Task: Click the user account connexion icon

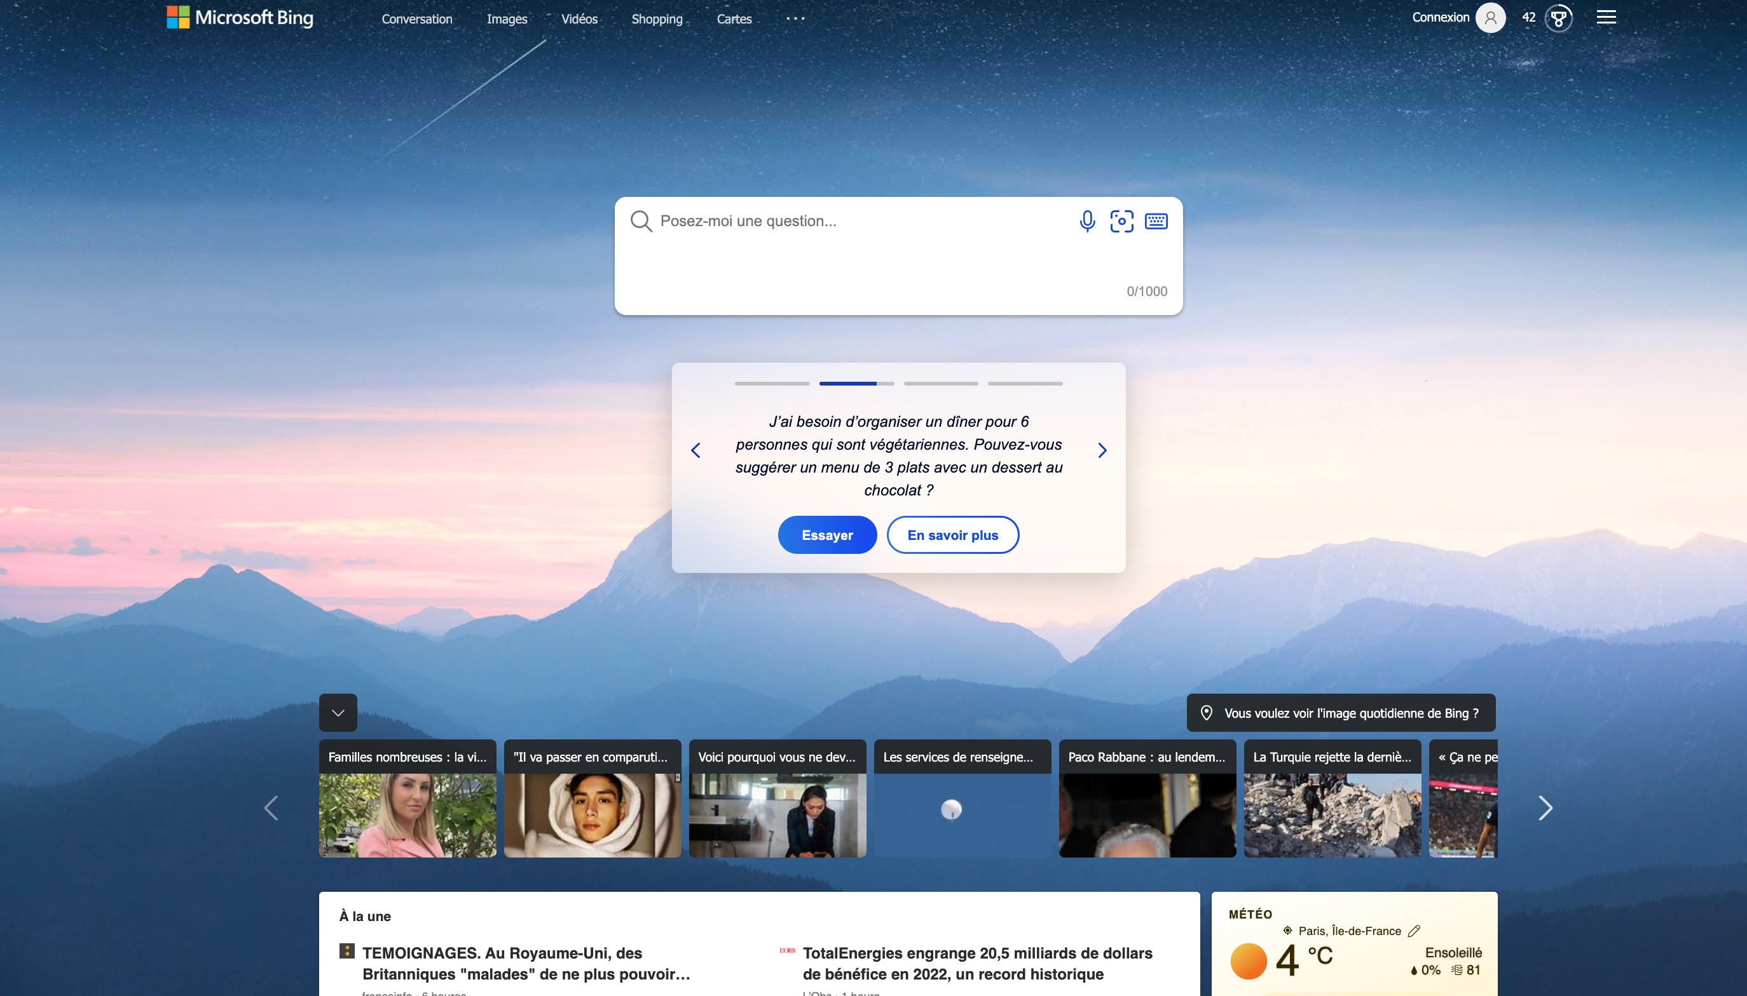Action: click(x=1490, y=17)
